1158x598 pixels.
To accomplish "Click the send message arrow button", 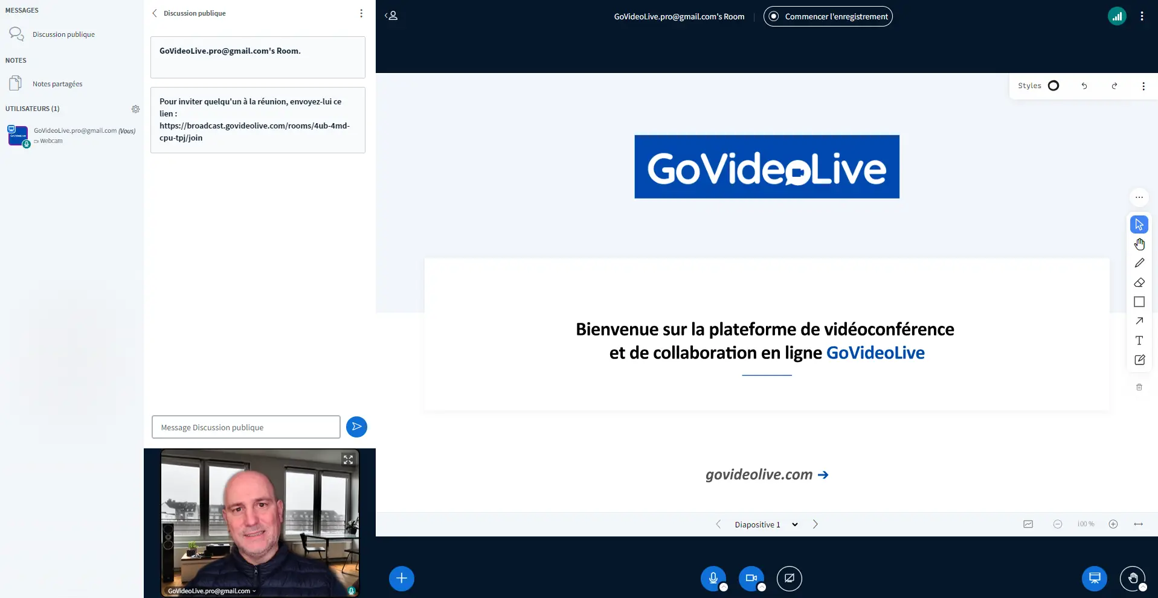I will (x=356, y=427).
